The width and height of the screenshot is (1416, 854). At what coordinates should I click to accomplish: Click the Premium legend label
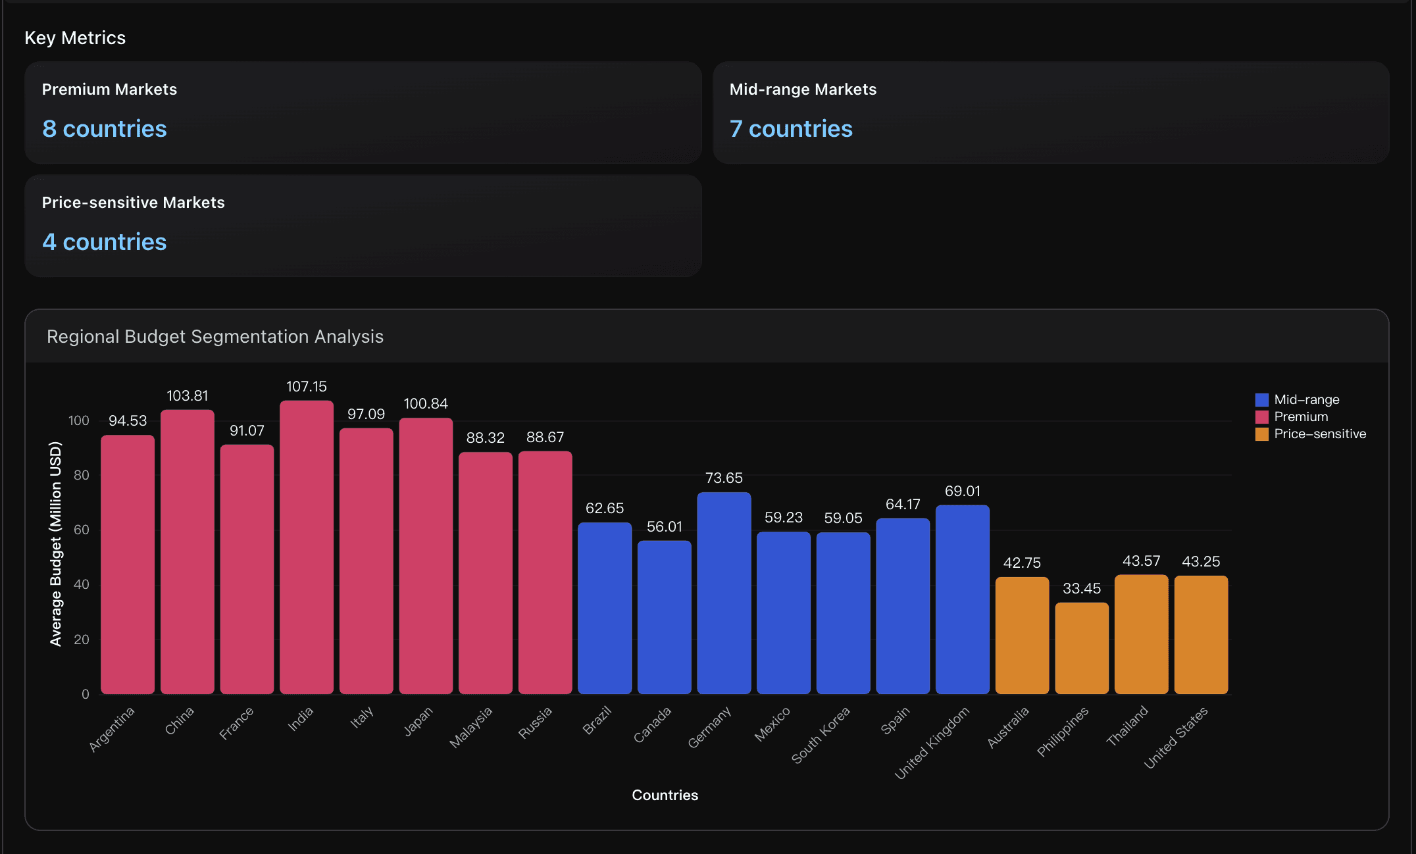pos(1301,416)
